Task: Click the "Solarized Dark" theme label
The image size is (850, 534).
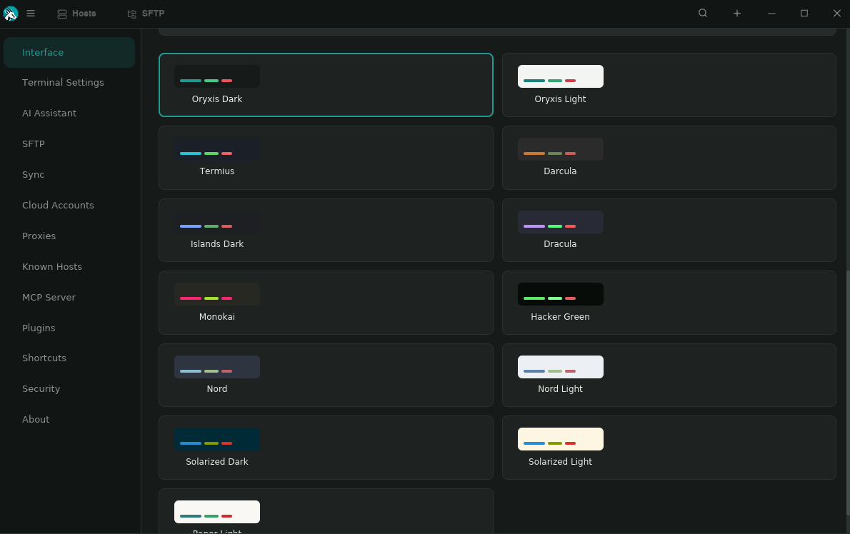Action: [217, 461]
